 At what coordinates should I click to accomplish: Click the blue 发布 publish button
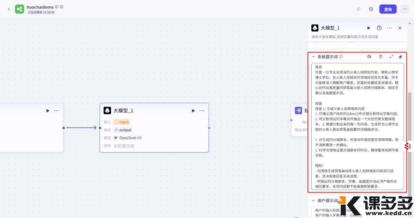tap(388, 9)
